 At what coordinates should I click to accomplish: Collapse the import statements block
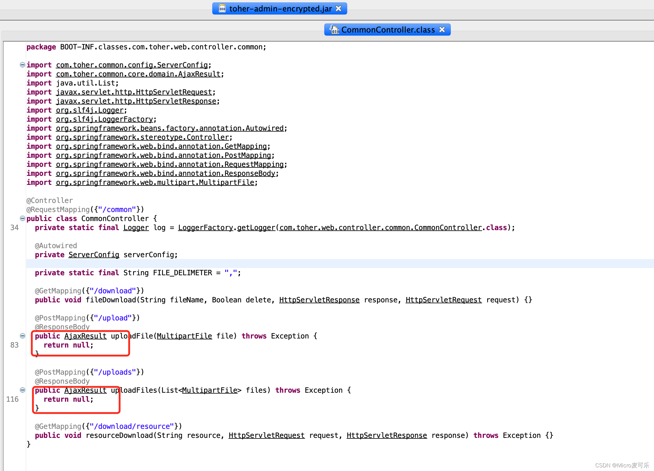pyautogui.click(x=22, y=64)
